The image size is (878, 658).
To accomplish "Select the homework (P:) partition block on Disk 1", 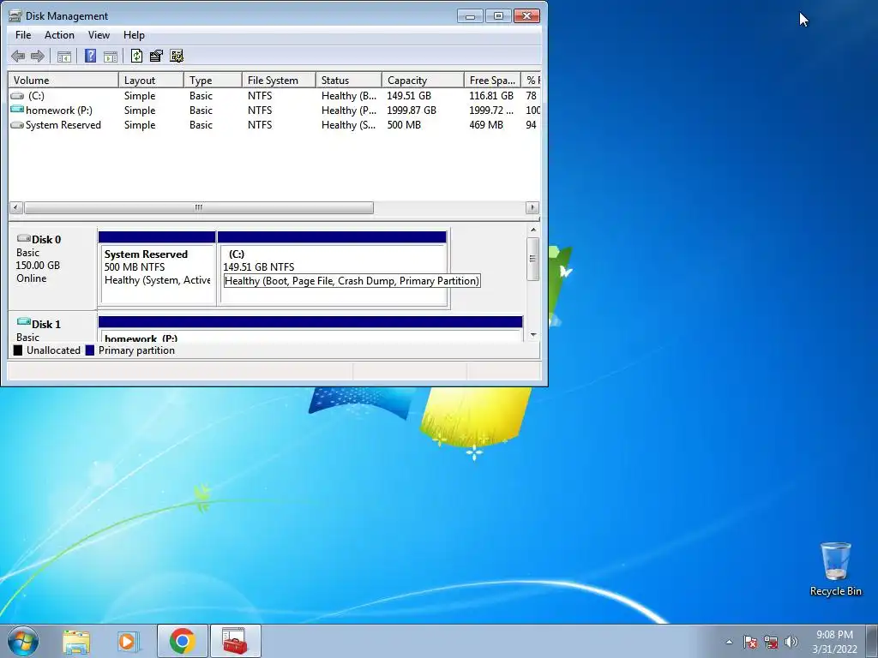I will [x=310, y=329].
